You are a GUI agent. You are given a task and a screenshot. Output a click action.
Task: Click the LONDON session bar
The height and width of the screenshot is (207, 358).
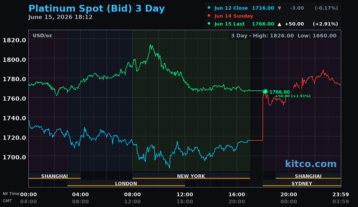pyautogui.click(x=126, y=183)
